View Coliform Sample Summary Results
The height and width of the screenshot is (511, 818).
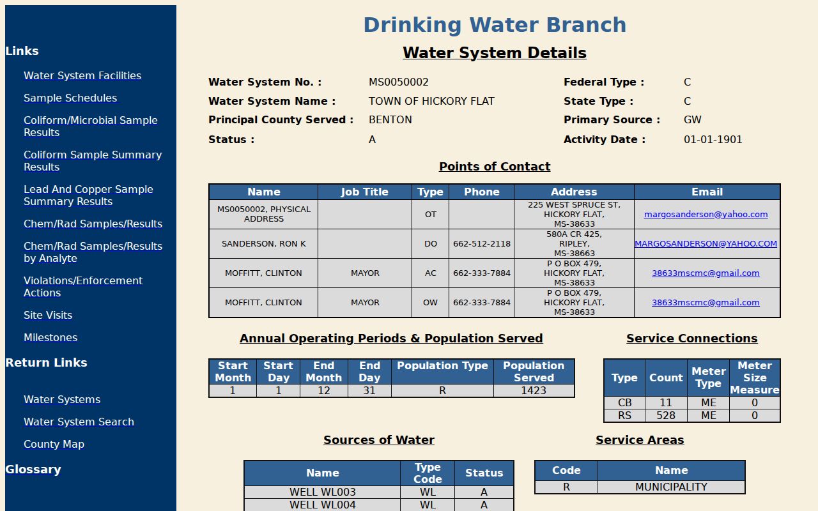(x=93, y=161)
